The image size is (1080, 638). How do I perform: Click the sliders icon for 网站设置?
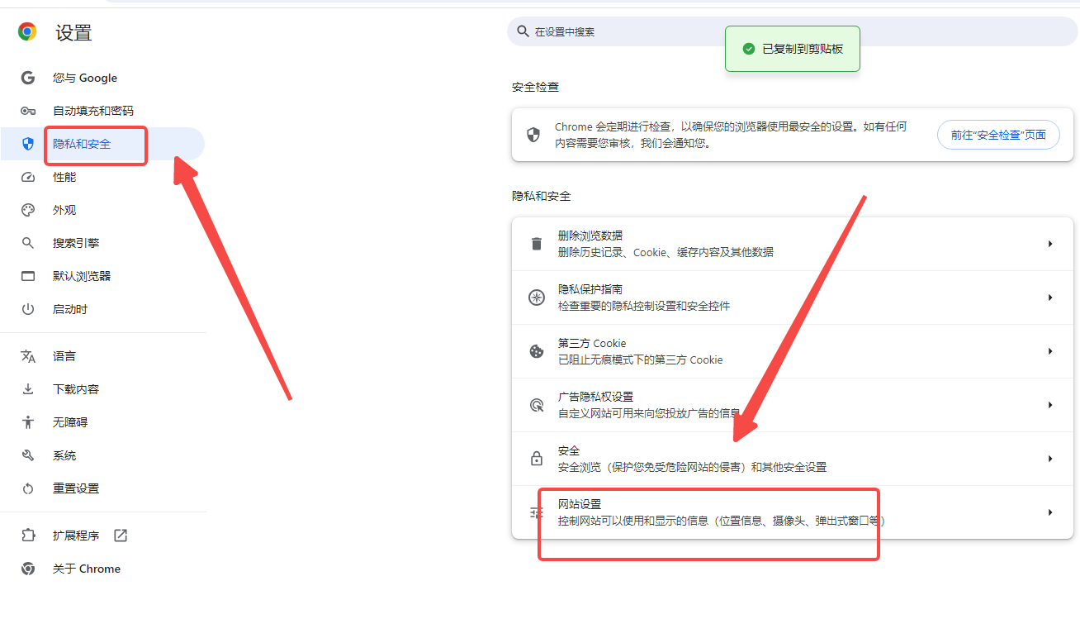click(537, 512)
